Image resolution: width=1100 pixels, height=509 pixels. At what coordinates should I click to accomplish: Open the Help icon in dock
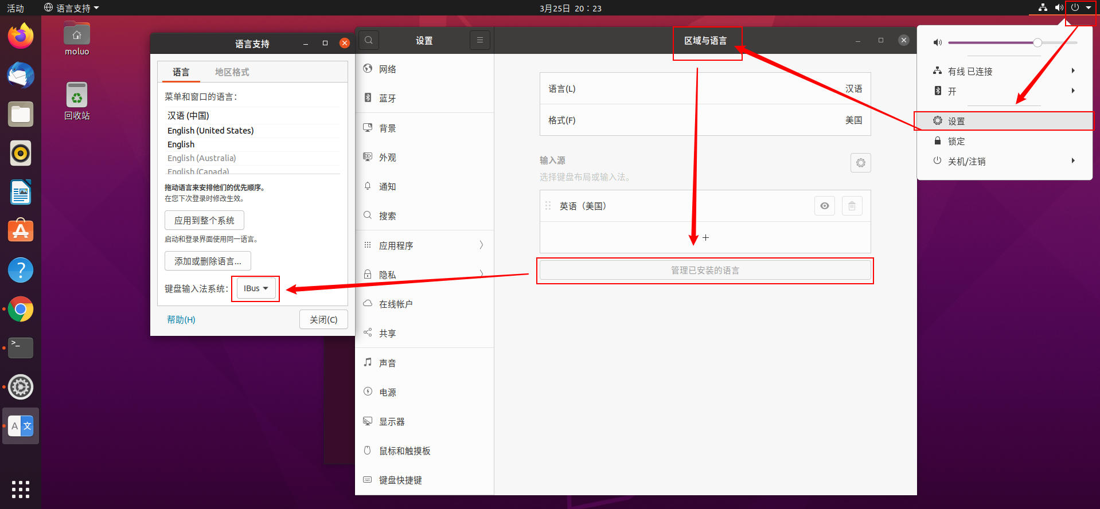(x=21, y=270)
